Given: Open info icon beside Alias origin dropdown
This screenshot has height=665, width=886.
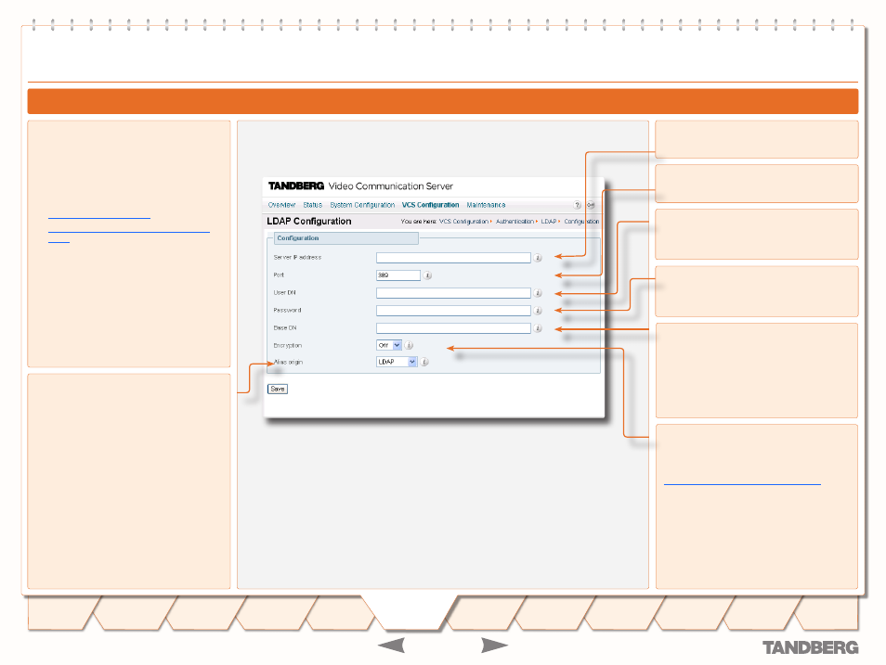Looking at the screenshot, I should pos(424,362).
